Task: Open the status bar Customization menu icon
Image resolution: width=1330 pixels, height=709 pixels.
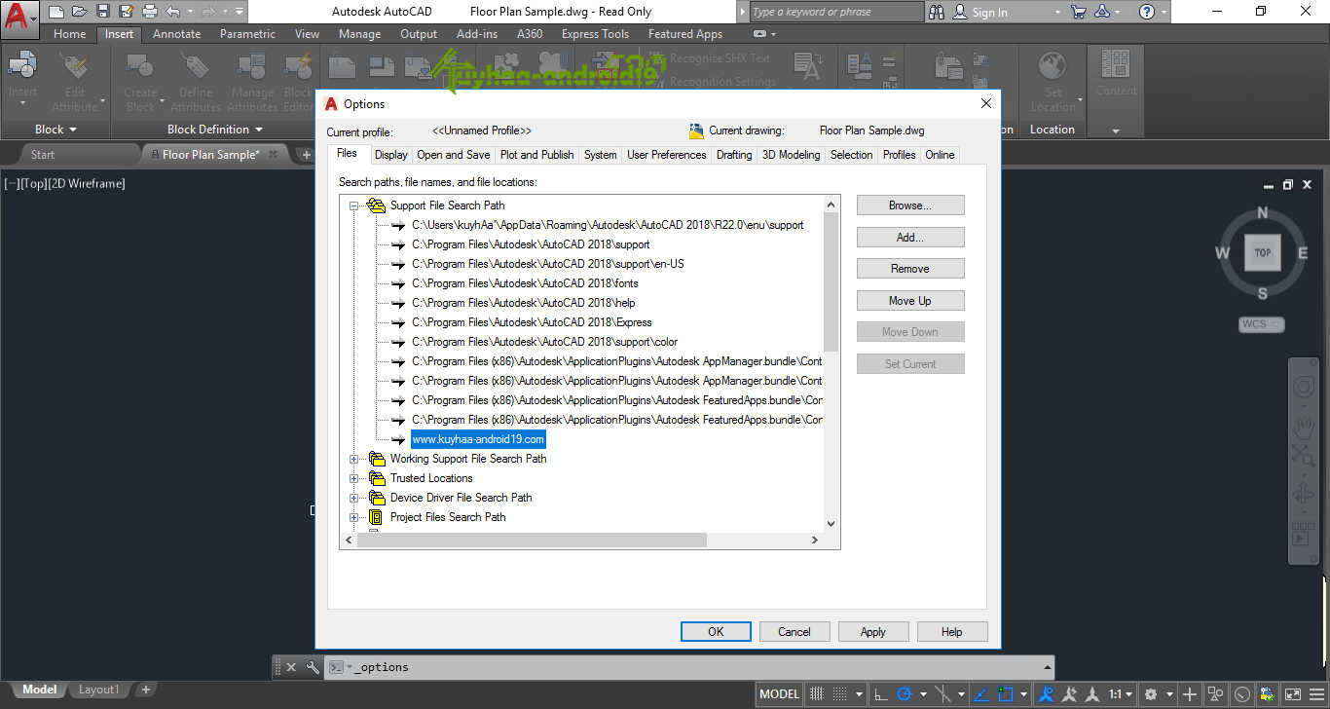Action: coord(1317,694)
